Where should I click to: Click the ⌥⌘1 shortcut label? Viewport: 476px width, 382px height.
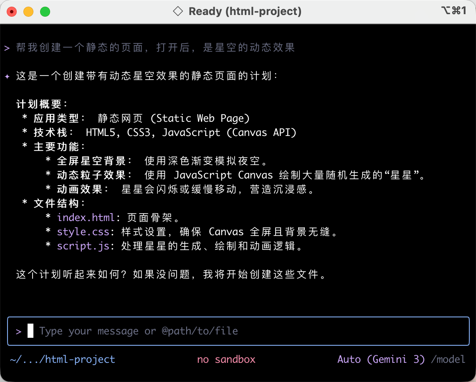coord(453,10)
